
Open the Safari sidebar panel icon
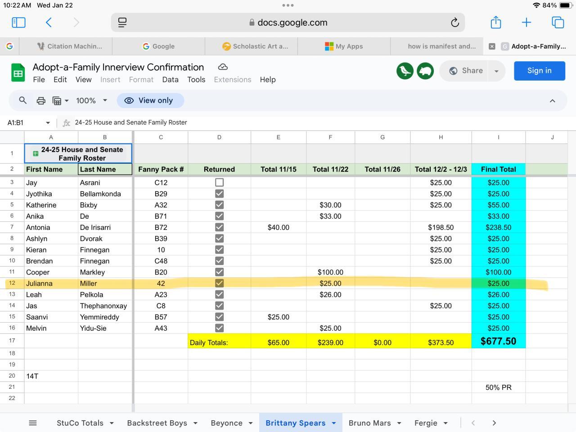coord(18,22)
